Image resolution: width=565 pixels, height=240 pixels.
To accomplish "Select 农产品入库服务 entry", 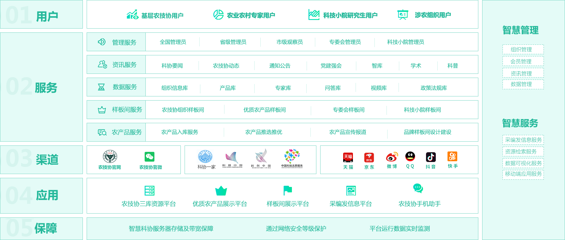I will click(180, 132).
